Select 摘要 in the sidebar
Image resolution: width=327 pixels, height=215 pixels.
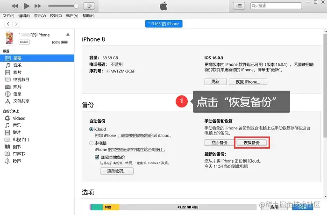(x=37, y=58)
